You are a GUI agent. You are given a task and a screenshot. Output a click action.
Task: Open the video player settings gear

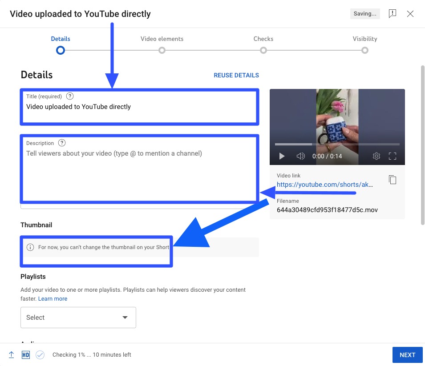coord(376,156)
